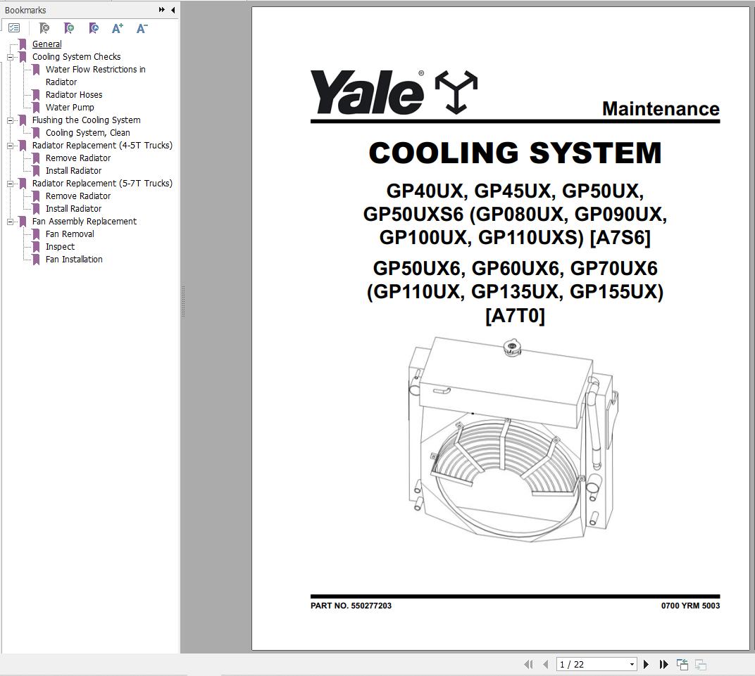Click the bookmark icon beside Radiator Hoses
Viewport: 755px width, 676px height.
[36, 95]
